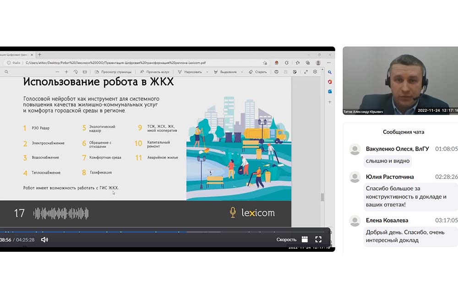Screen dimensions: 458x305
Task: Open a new browser tab
Action: click(x=39, y=54)
